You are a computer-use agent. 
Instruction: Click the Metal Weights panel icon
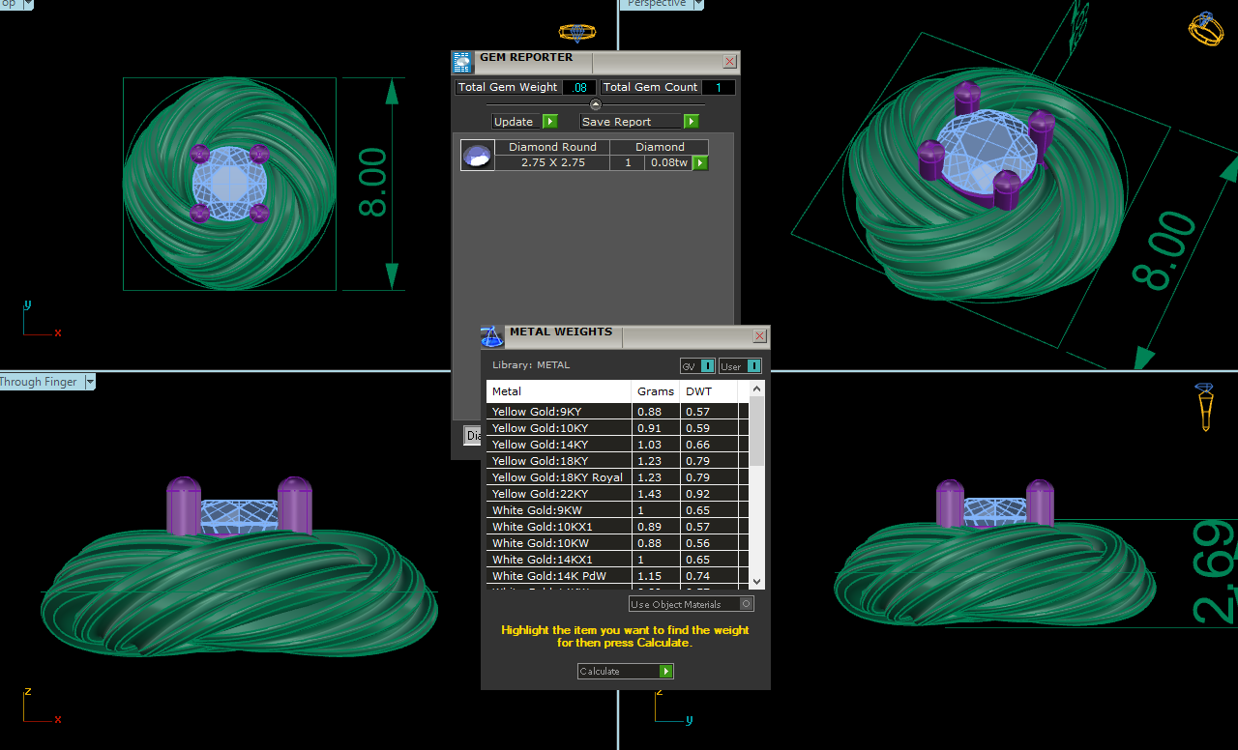tap(492, 336)
